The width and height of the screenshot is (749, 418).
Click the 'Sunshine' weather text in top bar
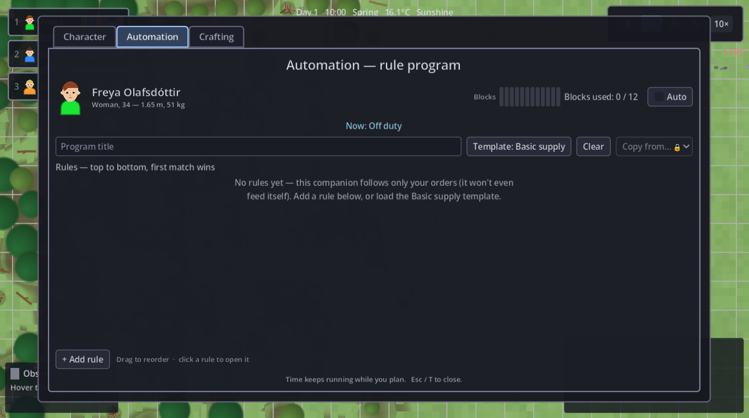point(435,12)
